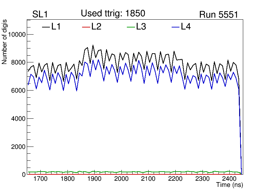The height and width of the screenshot is (194, 270).
Task: Click the 6000 y-axis tick label
Action: 18,91
